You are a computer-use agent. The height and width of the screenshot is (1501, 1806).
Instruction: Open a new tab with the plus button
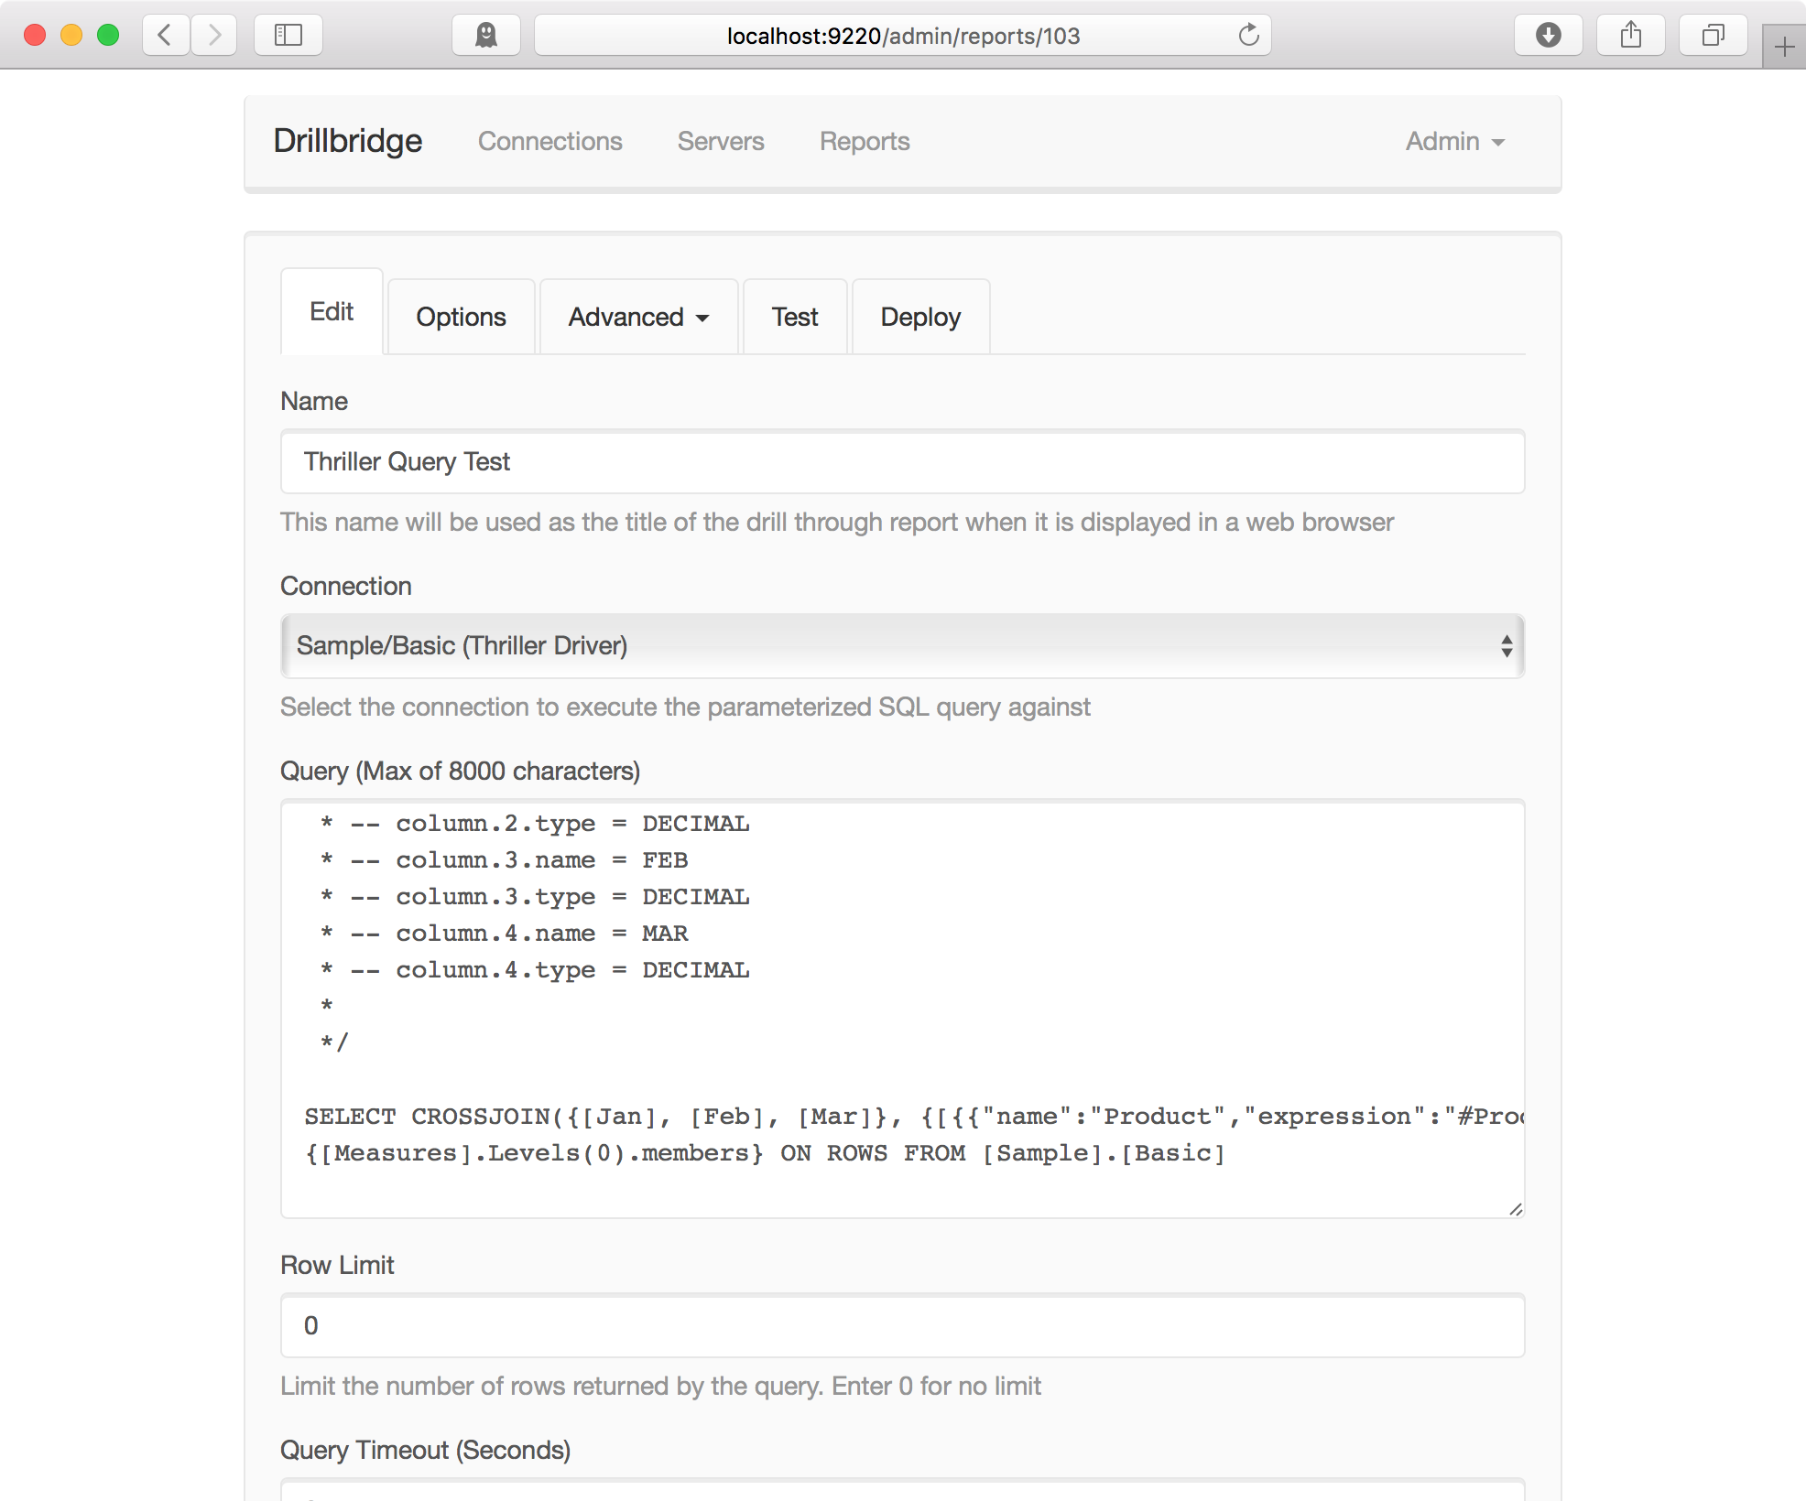[x=1784, y=47]
